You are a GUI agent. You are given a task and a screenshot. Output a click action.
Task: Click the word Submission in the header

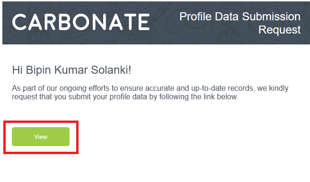pos(271,17)
